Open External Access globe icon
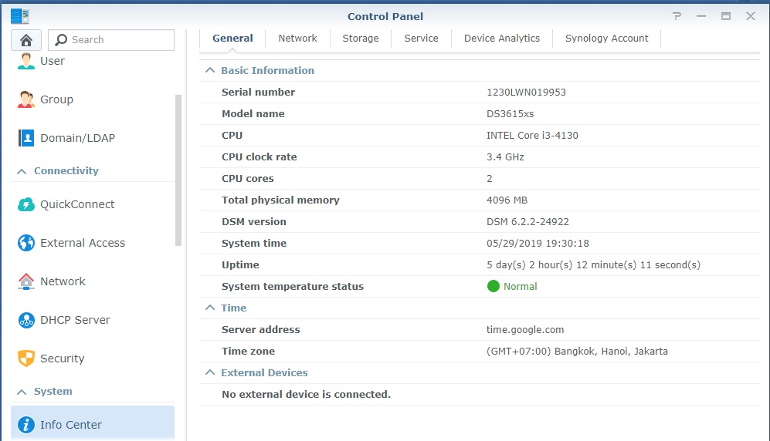 (26, 243)
